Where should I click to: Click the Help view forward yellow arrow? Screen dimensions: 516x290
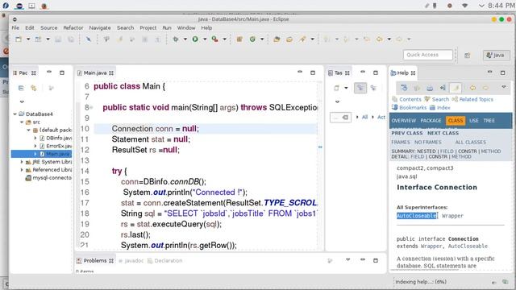tap(485, 88)
